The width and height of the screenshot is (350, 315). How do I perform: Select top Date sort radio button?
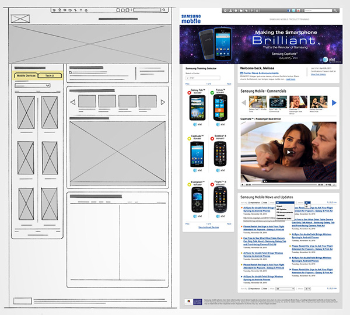(x=262, y=202)
